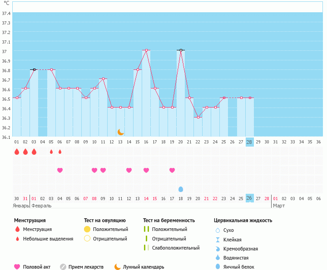Click the menstruation drop under cycle day 01

coord(17,152)
